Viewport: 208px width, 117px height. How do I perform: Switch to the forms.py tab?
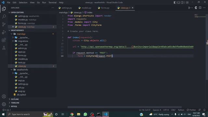(103, 8)
